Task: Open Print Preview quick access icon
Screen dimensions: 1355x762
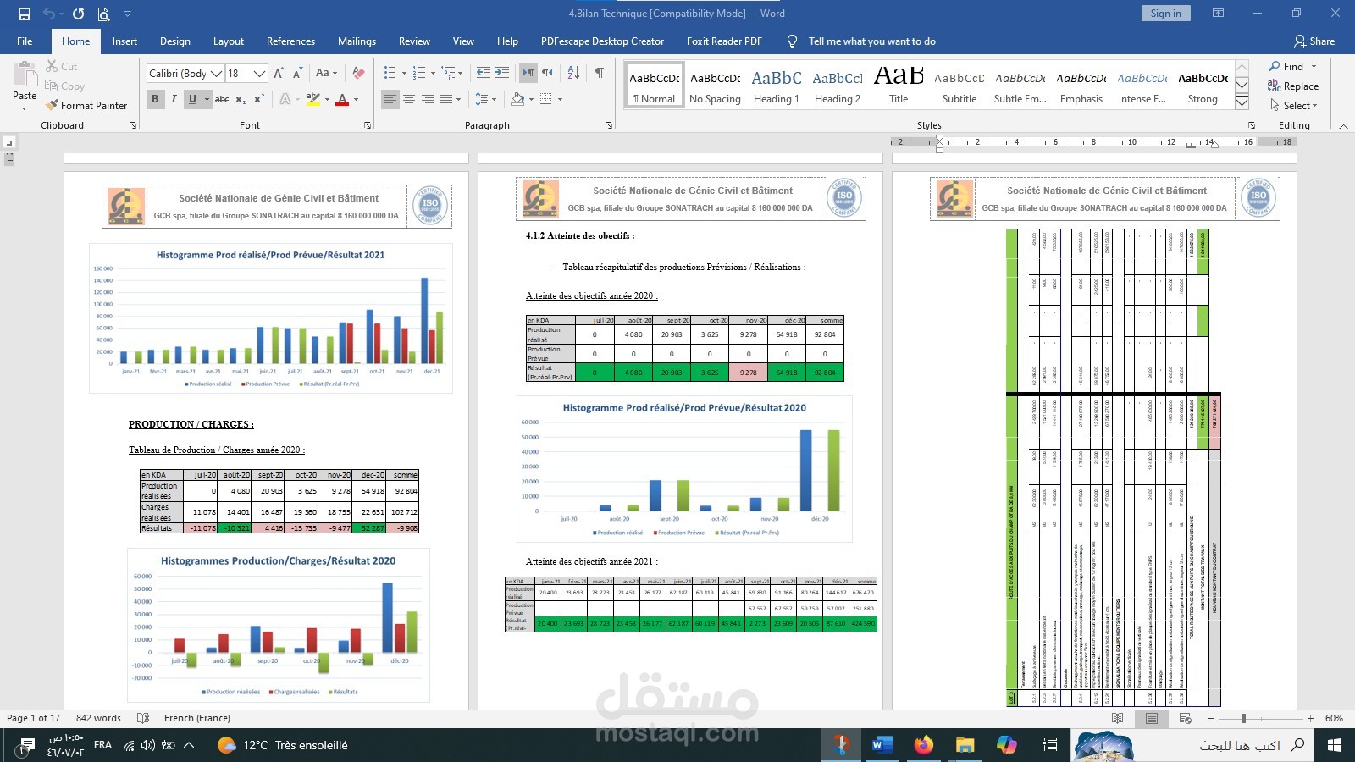Action: [x=103, y=14]
